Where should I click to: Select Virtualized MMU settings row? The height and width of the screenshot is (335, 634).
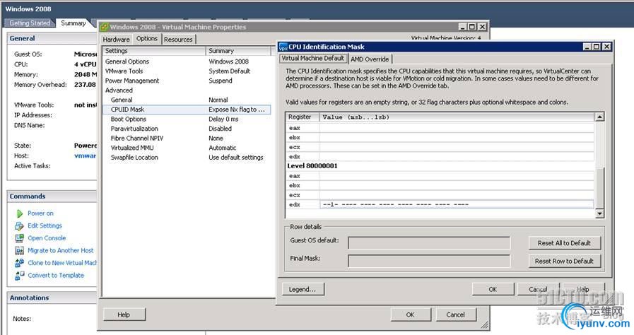[187, 148]
